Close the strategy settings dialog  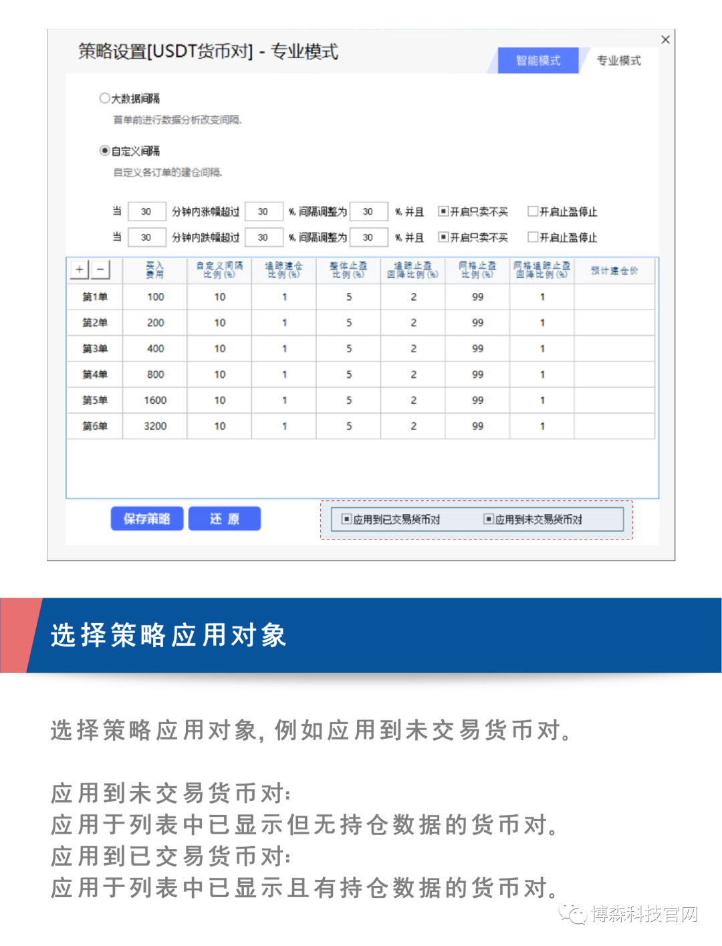click(665, 39)
